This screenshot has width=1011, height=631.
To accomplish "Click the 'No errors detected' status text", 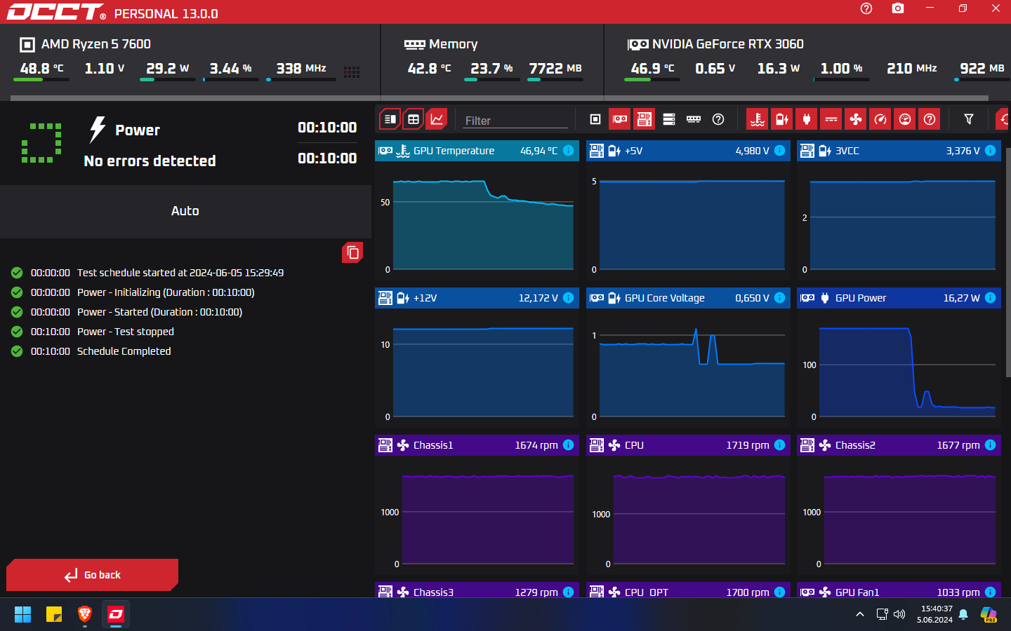I will (x=150, y=161).
